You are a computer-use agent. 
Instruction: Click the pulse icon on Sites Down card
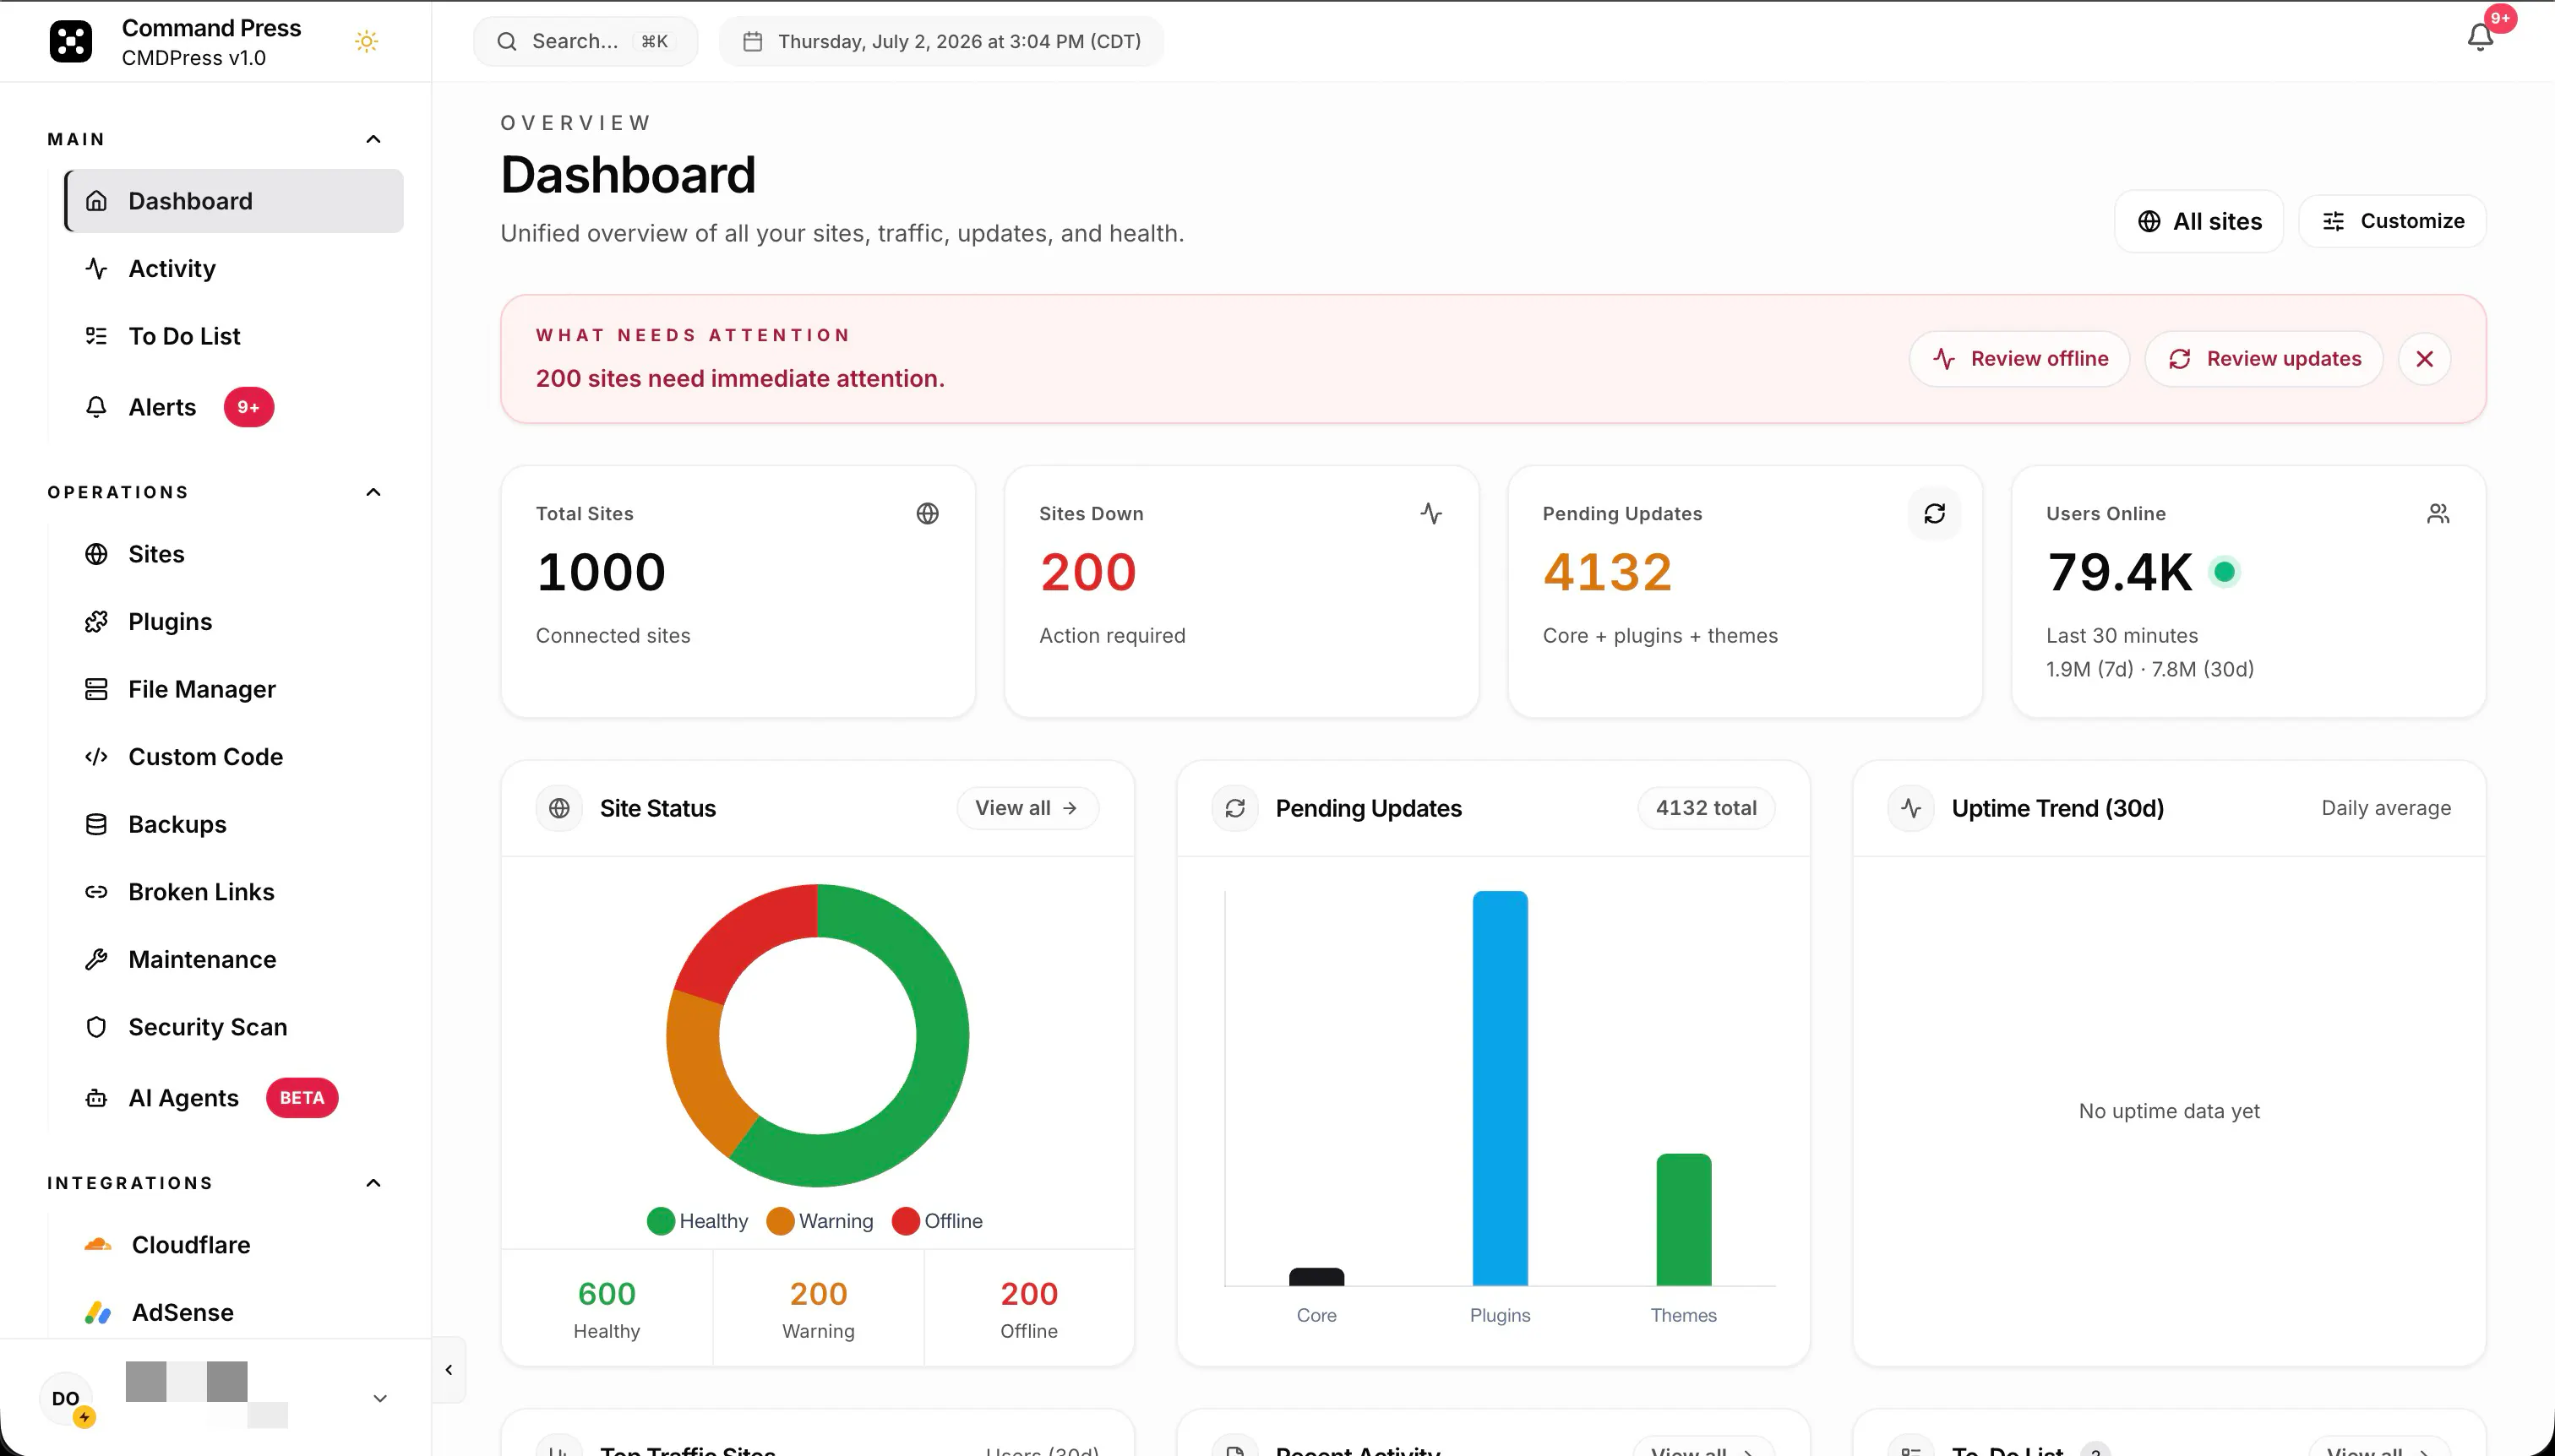(x=1430, y=513)
